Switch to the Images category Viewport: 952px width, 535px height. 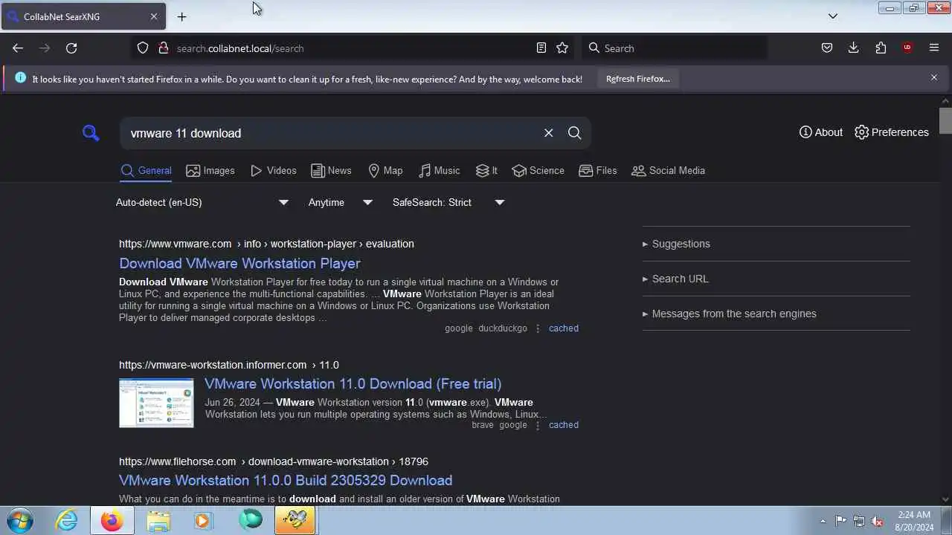pos(210,171)
